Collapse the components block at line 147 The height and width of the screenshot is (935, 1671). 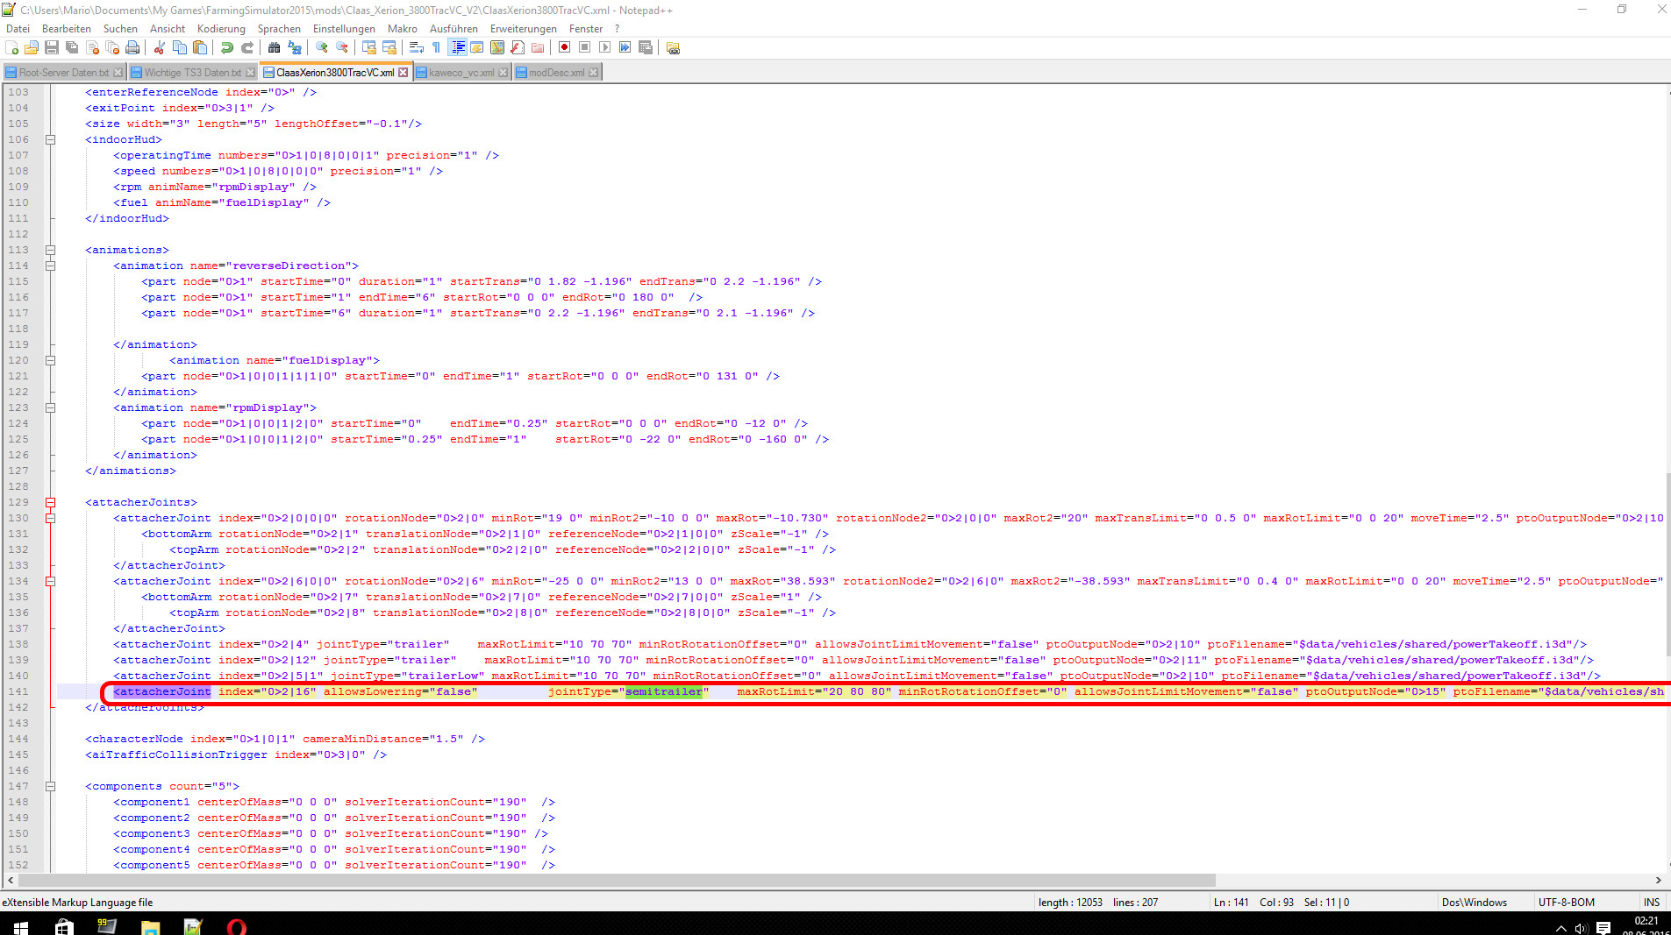click(50, 786)
